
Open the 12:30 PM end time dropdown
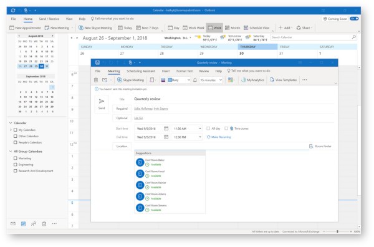click(200, 137)
